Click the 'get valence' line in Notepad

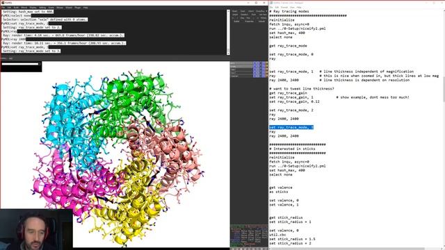point(281,187)
